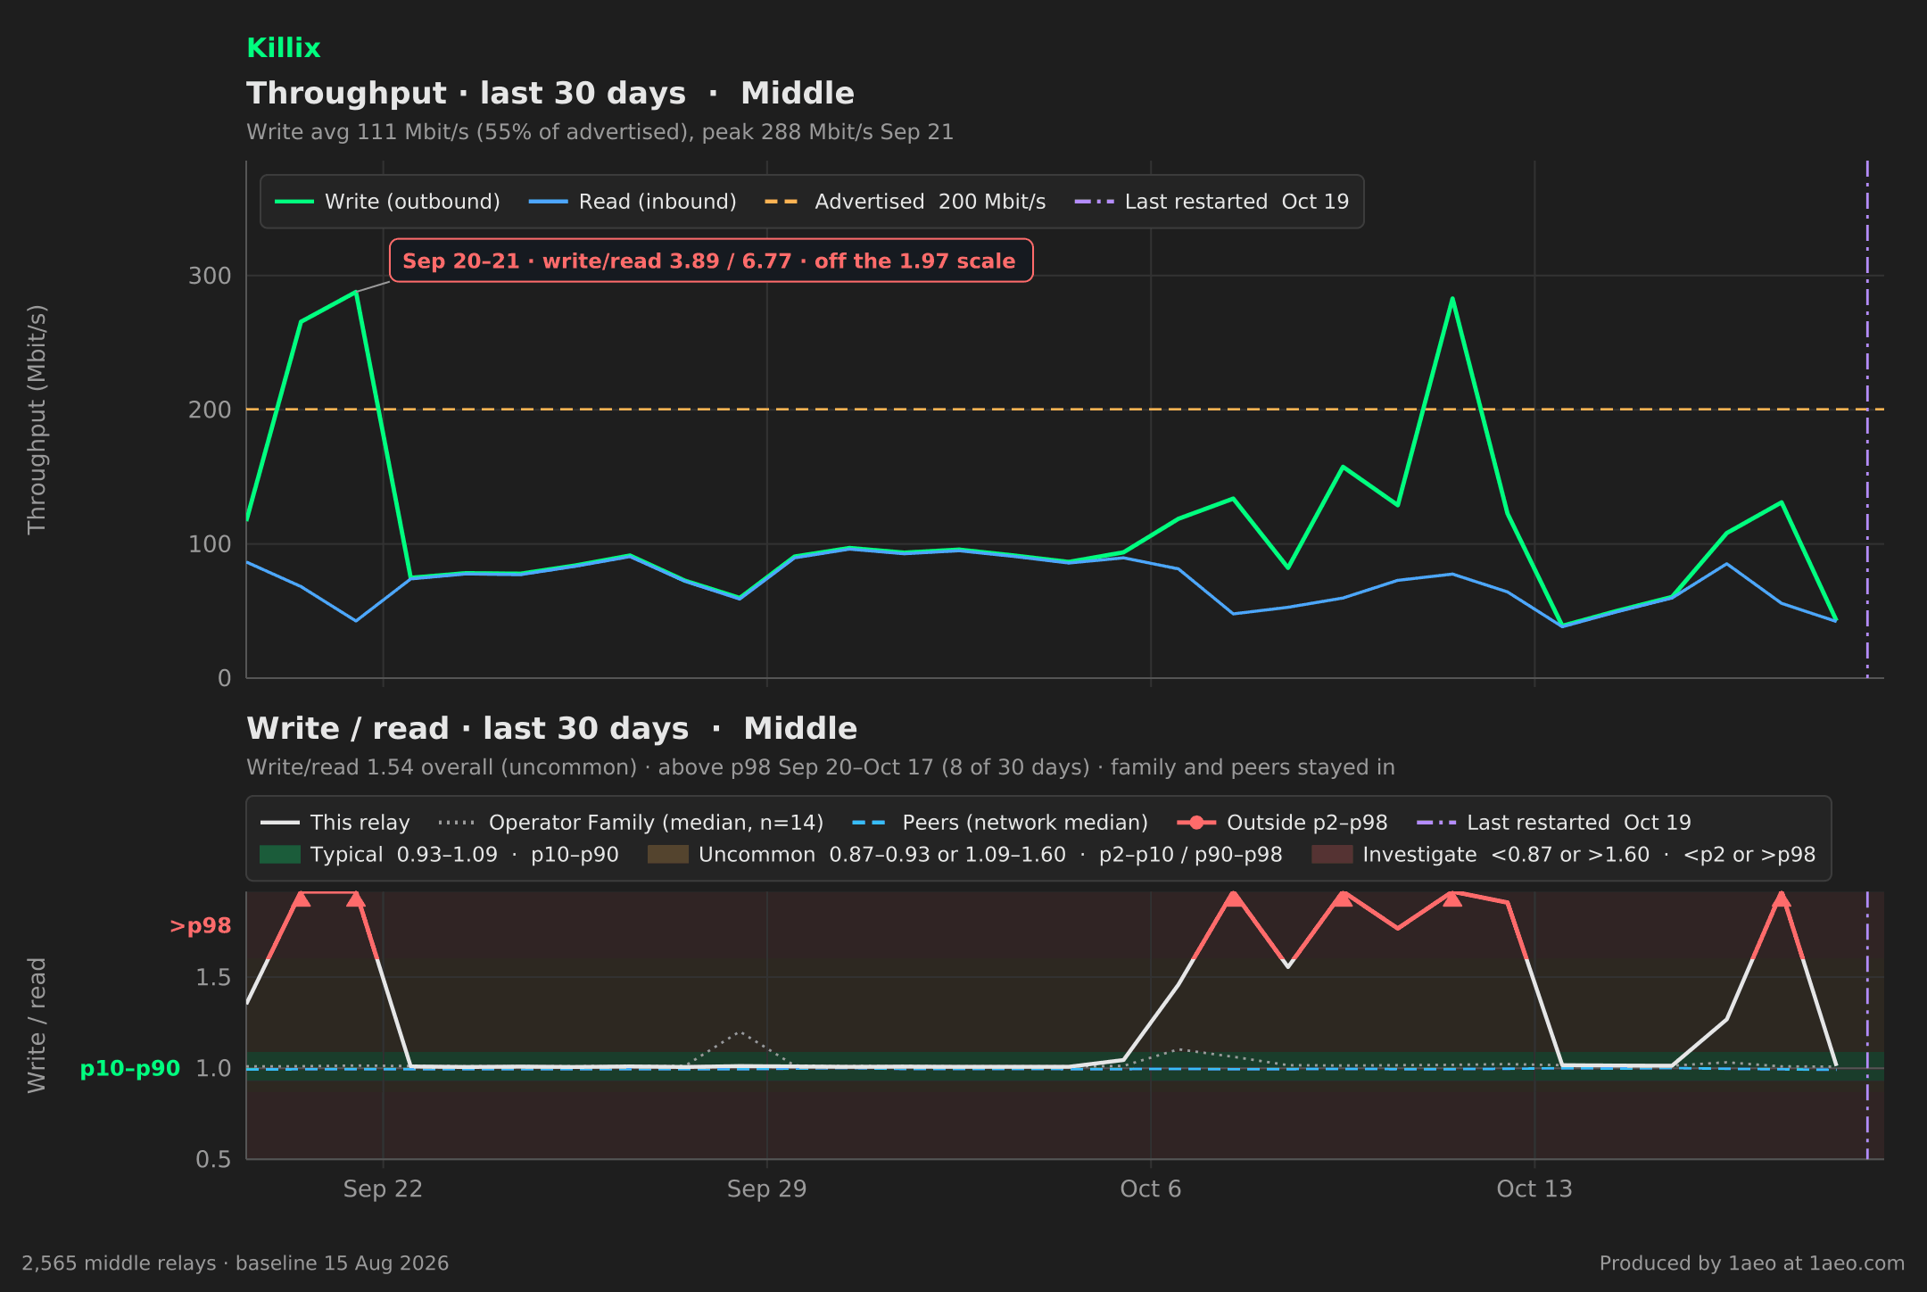
Task: Click the 2,565 middle relays baseline footer
Action: [x=236, y=1263]
